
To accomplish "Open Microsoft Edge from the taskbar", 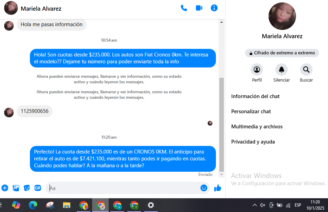I will click(33, 205).
